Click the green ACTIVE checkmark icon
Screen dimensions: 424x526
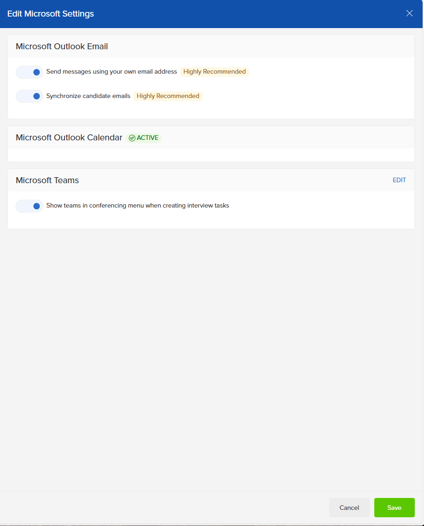132,138
